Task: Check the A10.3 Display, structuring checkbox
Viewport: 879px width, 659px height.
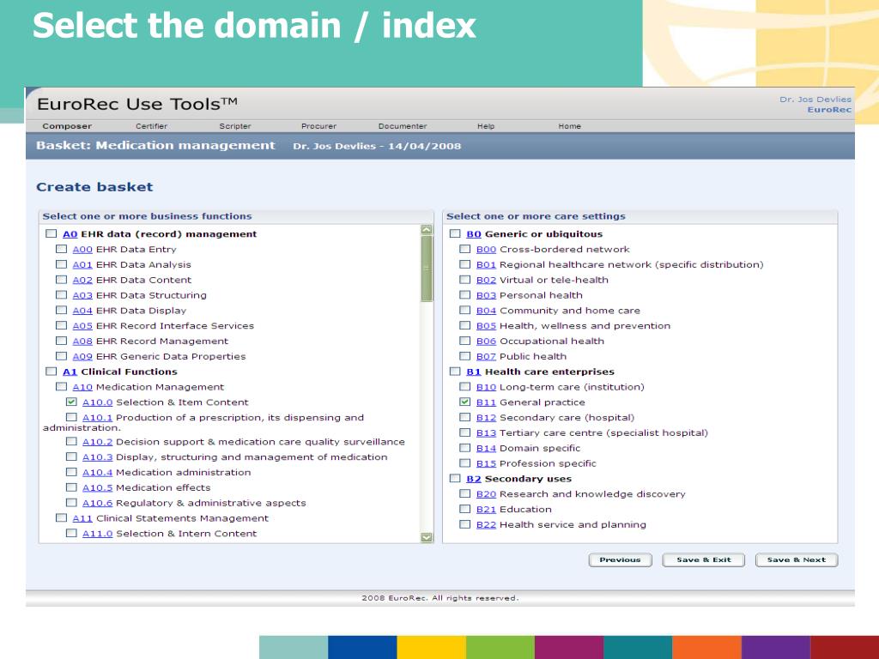Action: pyautogui.click(x=71, y=456)
